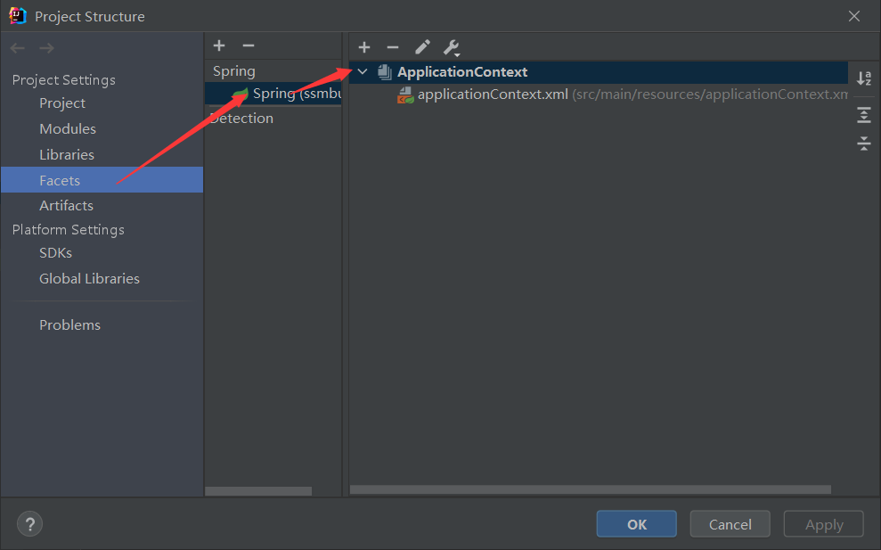
Task: Click the Cancel button
Action: [x=730, y=524]
